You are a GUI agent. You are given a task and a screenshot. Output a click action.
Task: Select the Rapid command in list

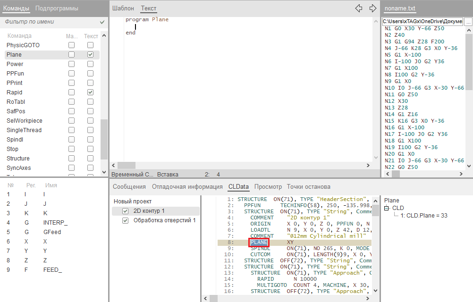tap(15, 92)
